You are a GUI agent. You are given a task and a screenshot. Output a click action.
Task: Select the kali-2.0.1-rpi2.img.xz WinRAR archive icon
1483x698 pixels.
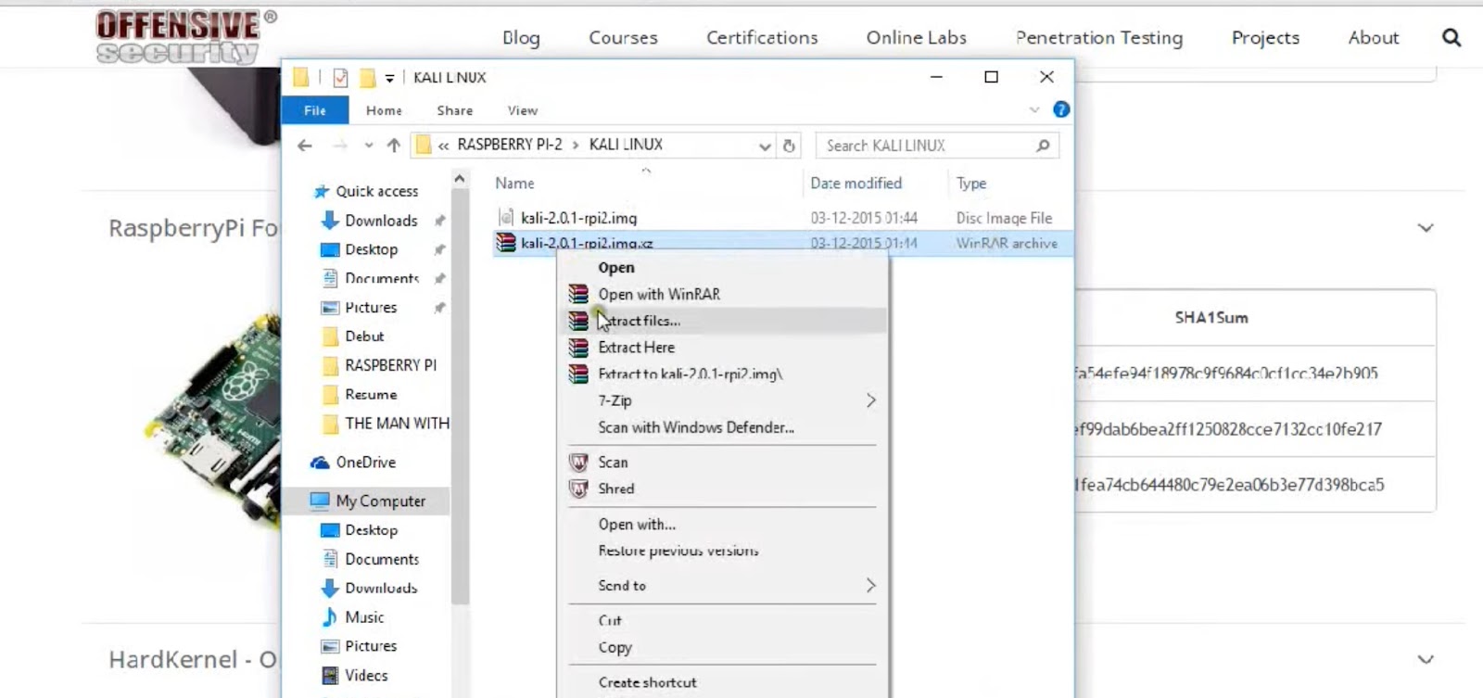tap(505, 243)
